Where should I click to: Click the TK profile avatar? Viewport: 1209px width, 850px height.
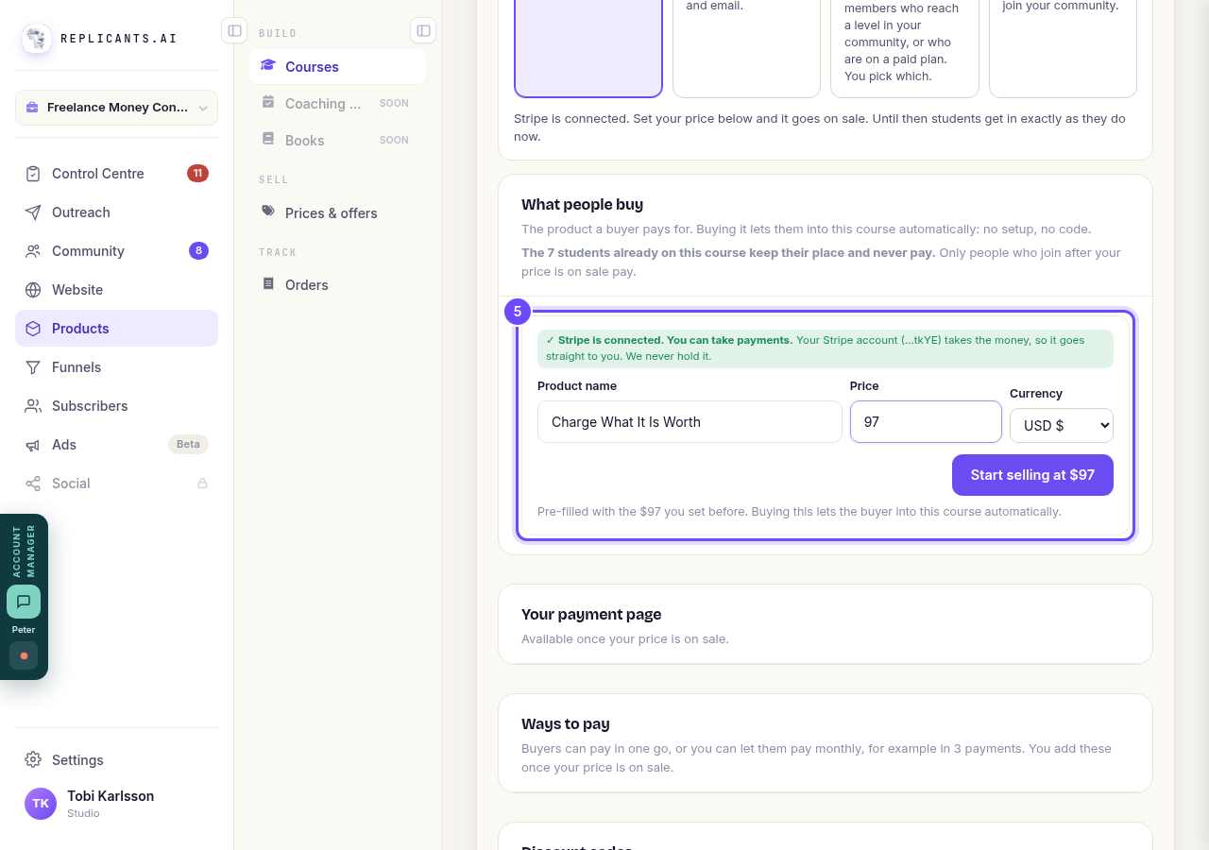[x=41, y=804]
